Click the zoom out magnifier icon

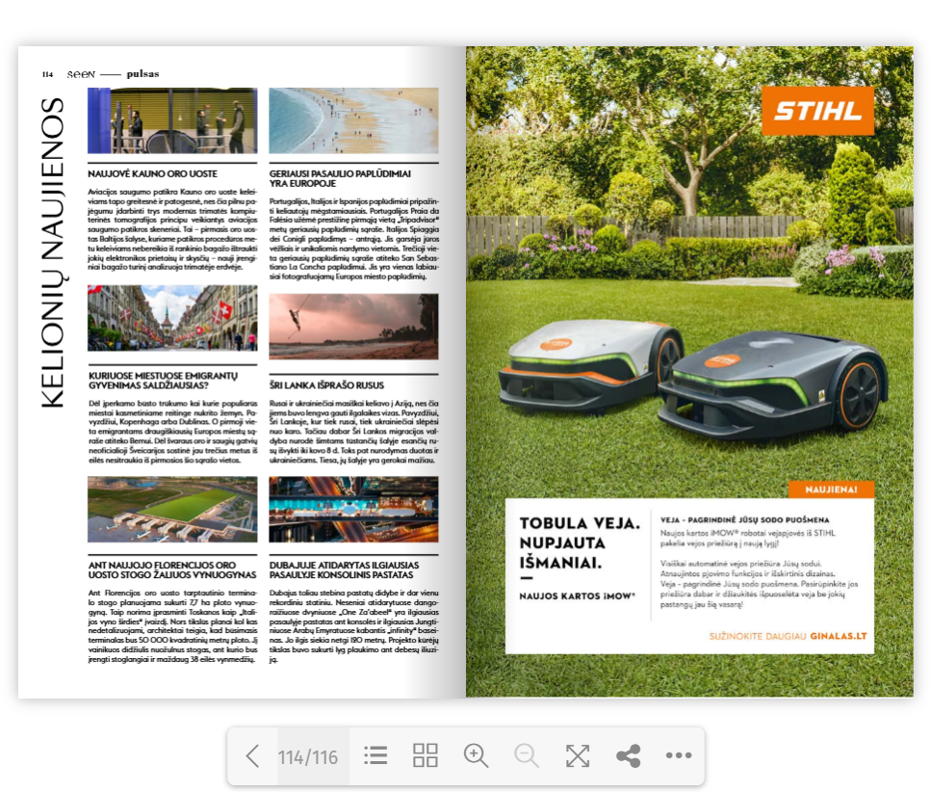527,756
